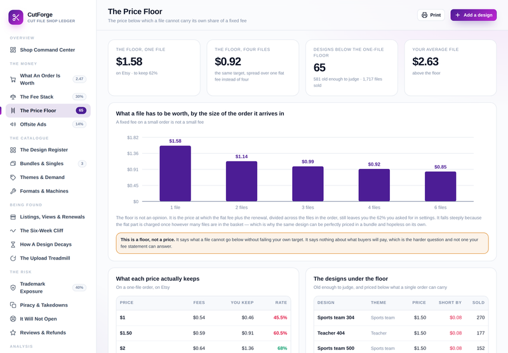Click the printer icon in the Print button
The width and height of the screenshot is (508, 353).
pos(424,15)
